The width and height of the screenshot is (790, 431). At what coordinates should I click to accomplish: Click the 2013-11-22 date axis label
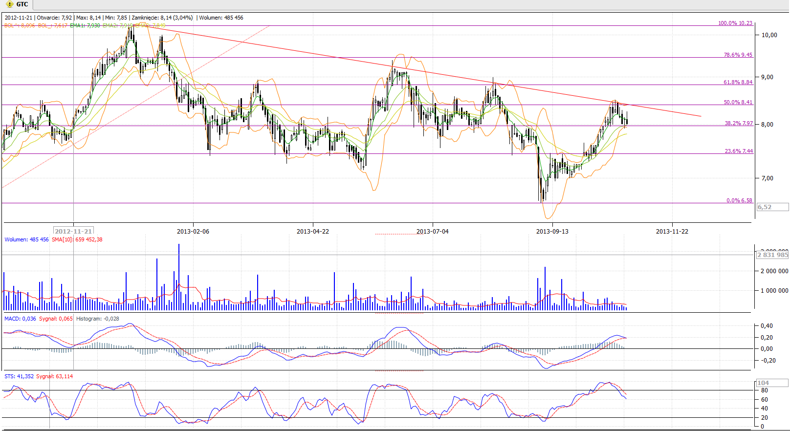click(672, 231)
